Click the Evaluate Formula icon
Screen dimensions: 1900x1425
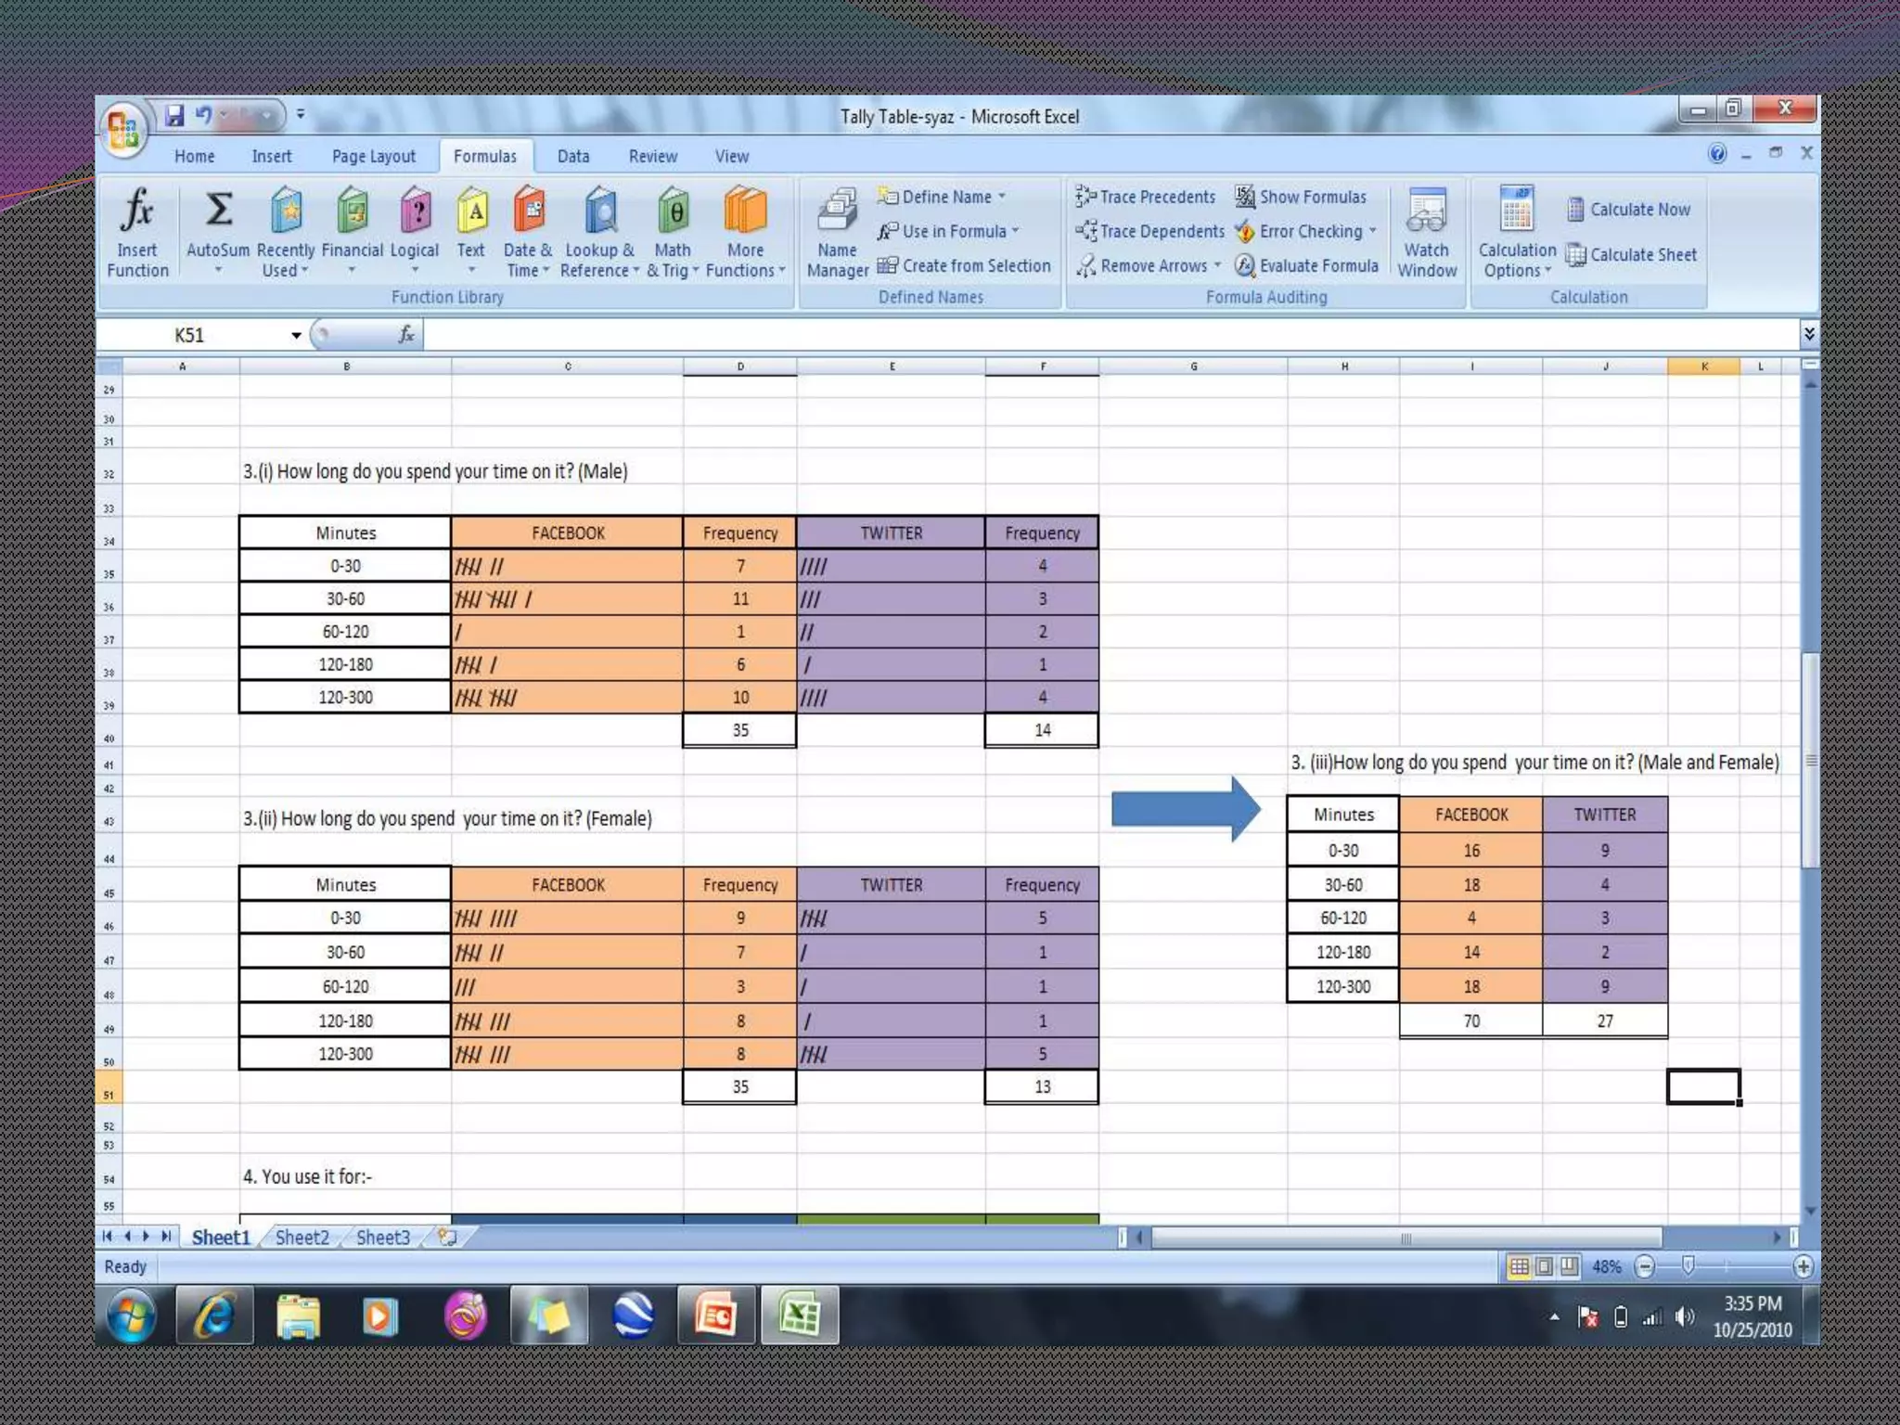[x=1245, y=266]
